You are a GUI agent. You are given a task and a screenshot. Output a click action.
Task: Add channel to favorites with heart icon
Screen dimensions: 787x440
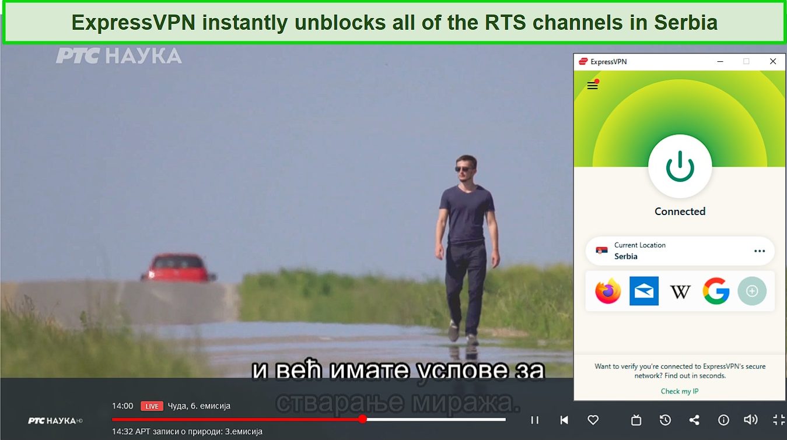coord(593,420)
